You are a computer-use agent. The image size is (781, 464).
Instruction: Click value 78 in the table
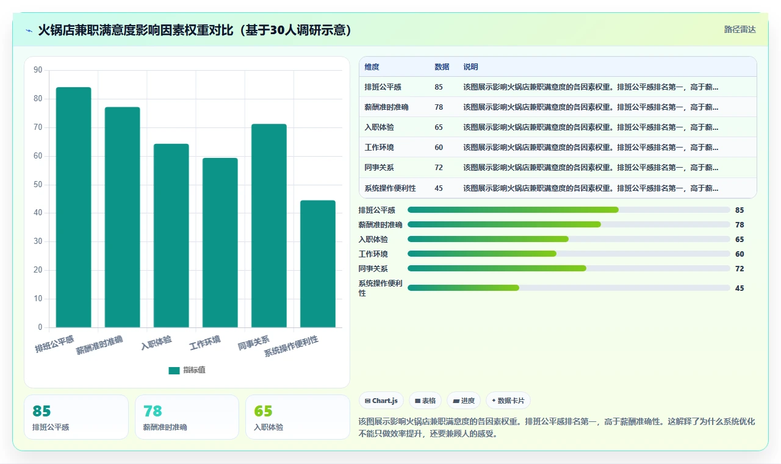pyautogui.click(x=439, y=107)
